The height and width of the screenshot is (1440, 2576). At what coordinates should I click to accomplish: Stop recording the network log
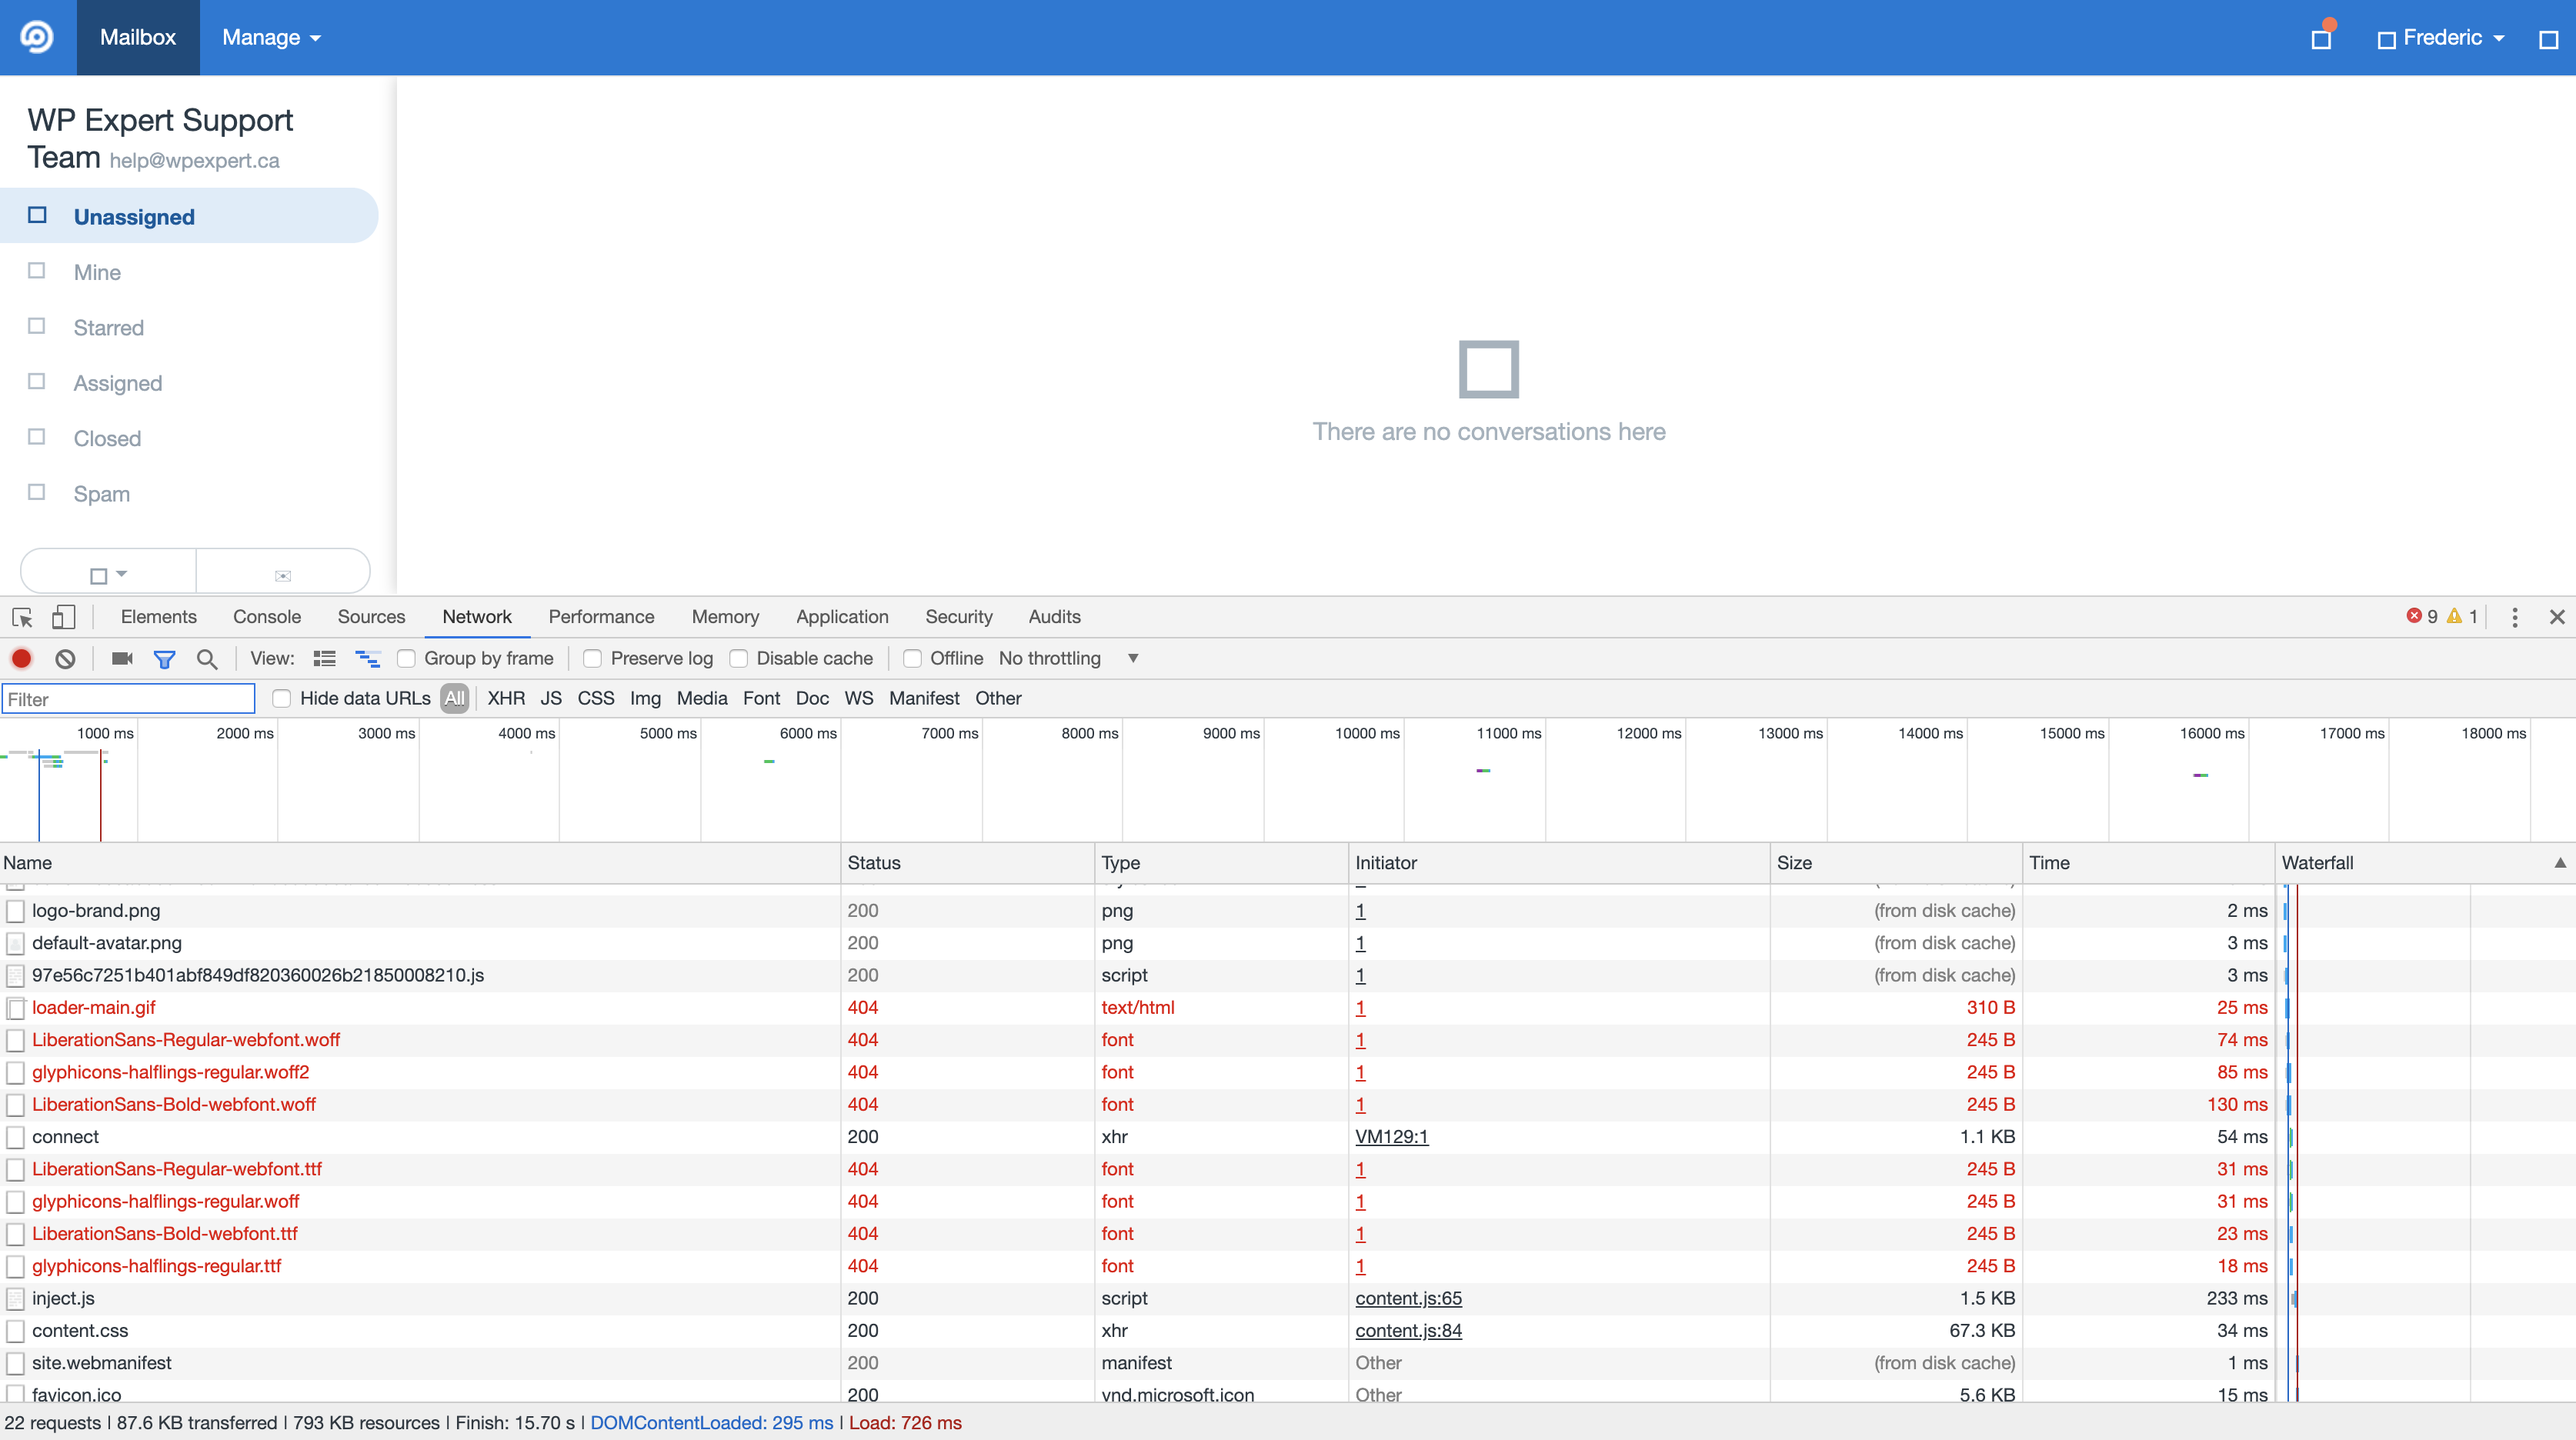[21, 658]
